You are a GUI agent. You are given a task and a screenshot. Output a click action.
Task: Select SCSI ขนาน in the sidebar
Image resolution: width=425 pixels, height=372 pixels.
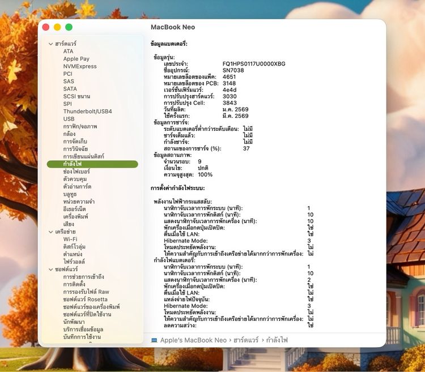point(76,96)
